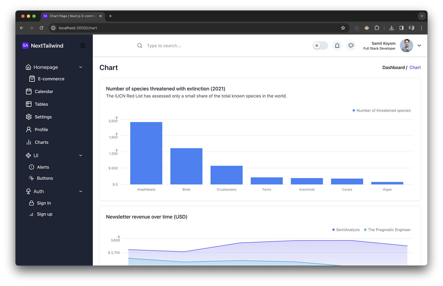This screenshot has height=286, width=443.
Task: Click the Homepage house icon
Action: [28, 67]
